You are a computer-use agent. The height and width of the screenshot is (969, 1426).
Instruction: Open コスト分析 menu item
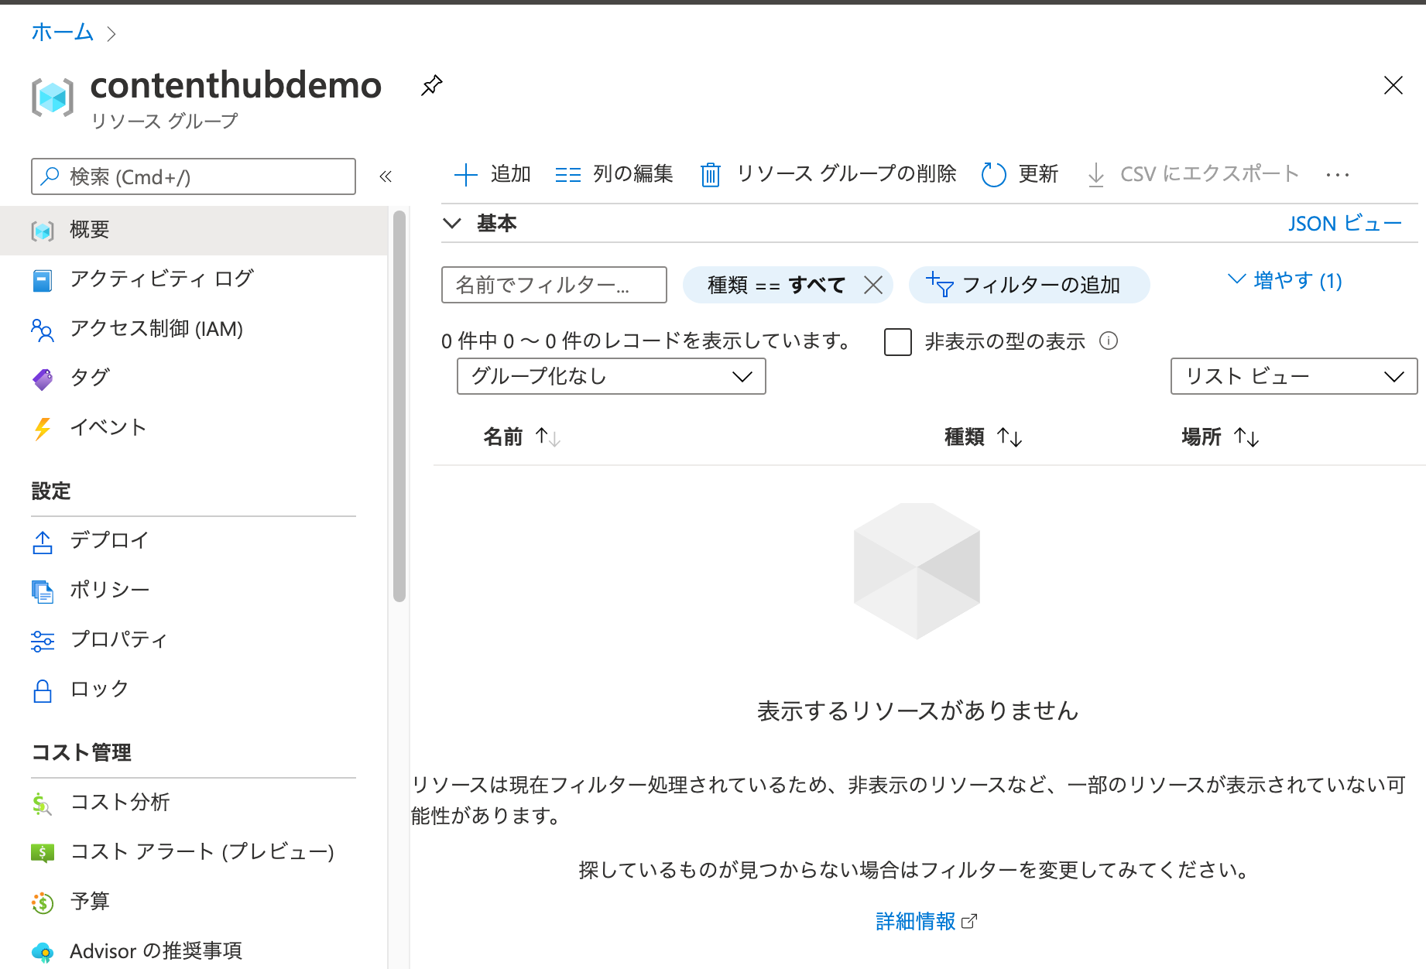pos(194,803)
